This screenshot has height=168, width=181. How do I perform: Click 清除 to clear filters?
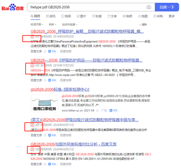pyautogui.click(x=143, y=25)
